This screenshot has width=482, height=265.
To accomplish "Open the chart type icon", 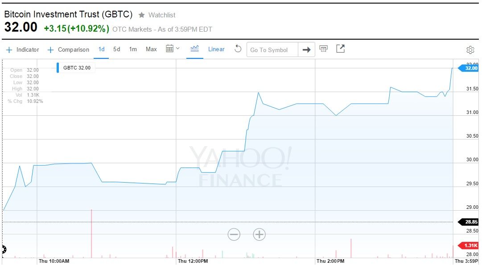I will pyautogui.click(x=194, y=49).
